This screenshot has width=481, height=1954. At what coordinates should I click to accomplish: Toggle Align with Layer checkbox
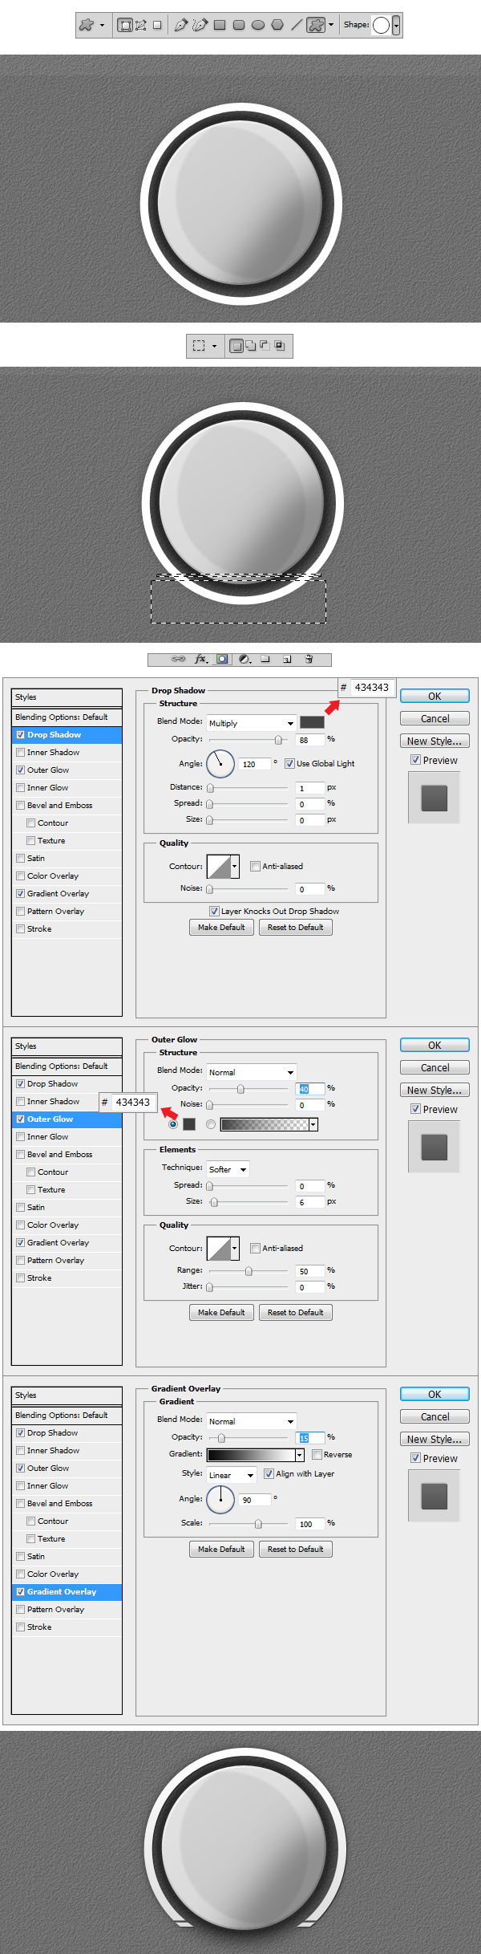(x=269, y=1473)
